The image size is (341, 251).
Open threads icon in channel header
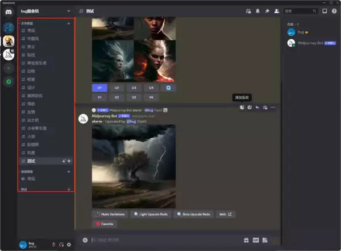pyautogui.click(x=248, y=11)
